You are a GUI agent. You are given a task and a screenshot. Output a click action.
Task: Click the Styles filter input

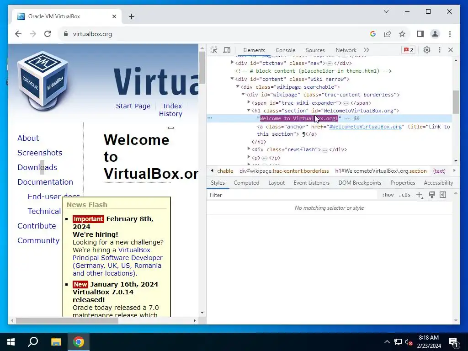point(292,195)
